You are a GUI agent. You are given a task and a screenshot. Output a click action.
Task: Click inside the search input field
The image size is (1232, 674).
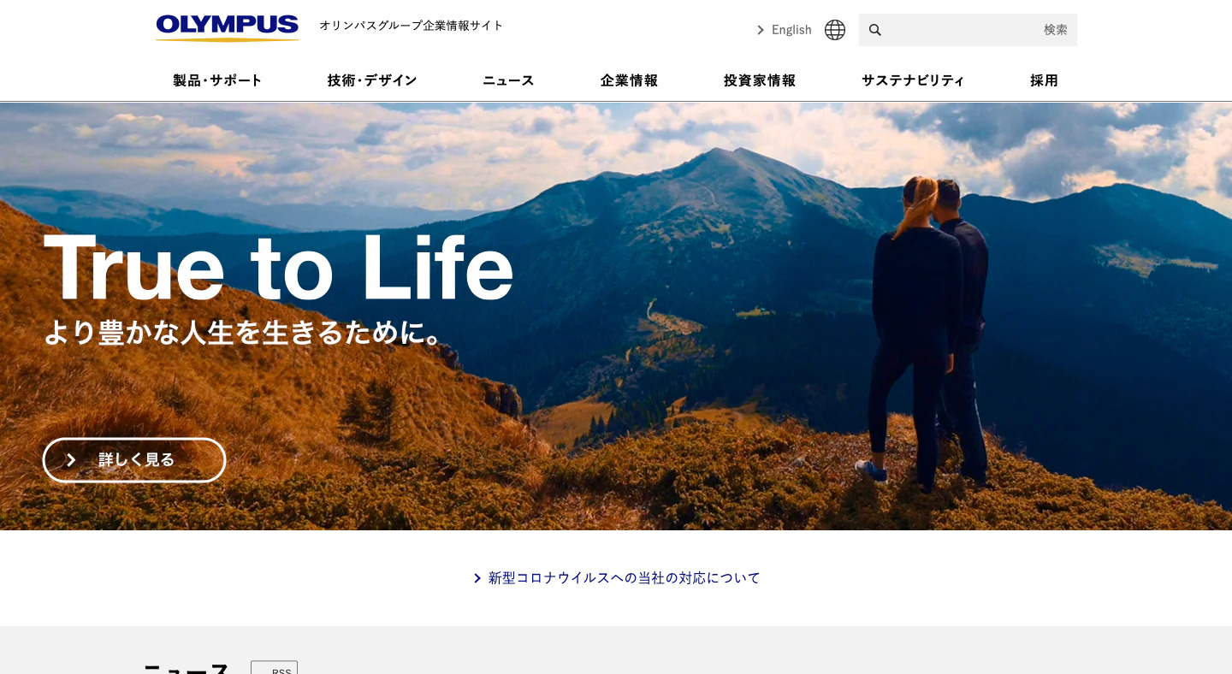[958, 29]
